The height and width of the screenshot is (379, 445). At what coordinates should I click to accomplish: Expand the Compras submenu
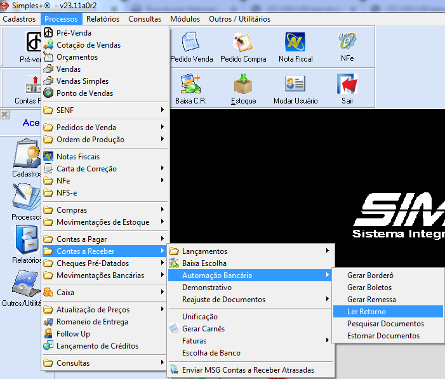click(105, 210)
